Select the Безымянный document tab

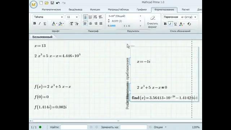(43, 37)
